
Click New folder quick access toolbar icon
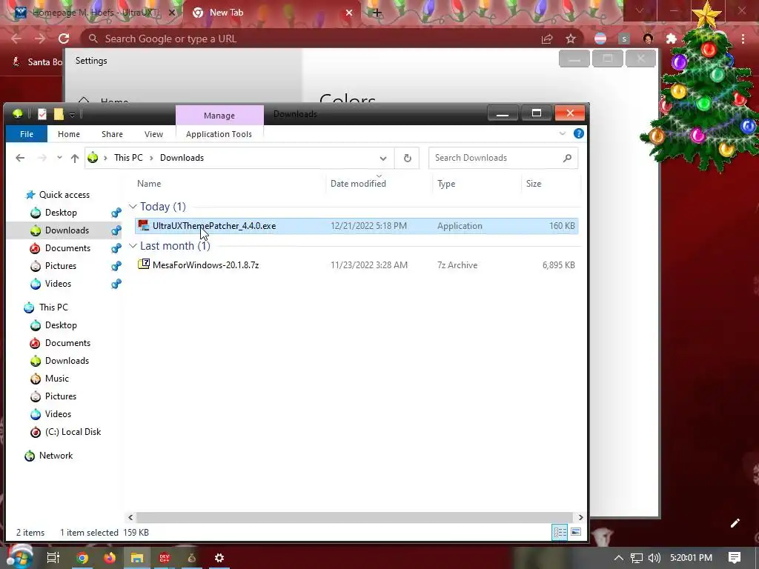tap(59, 113)
